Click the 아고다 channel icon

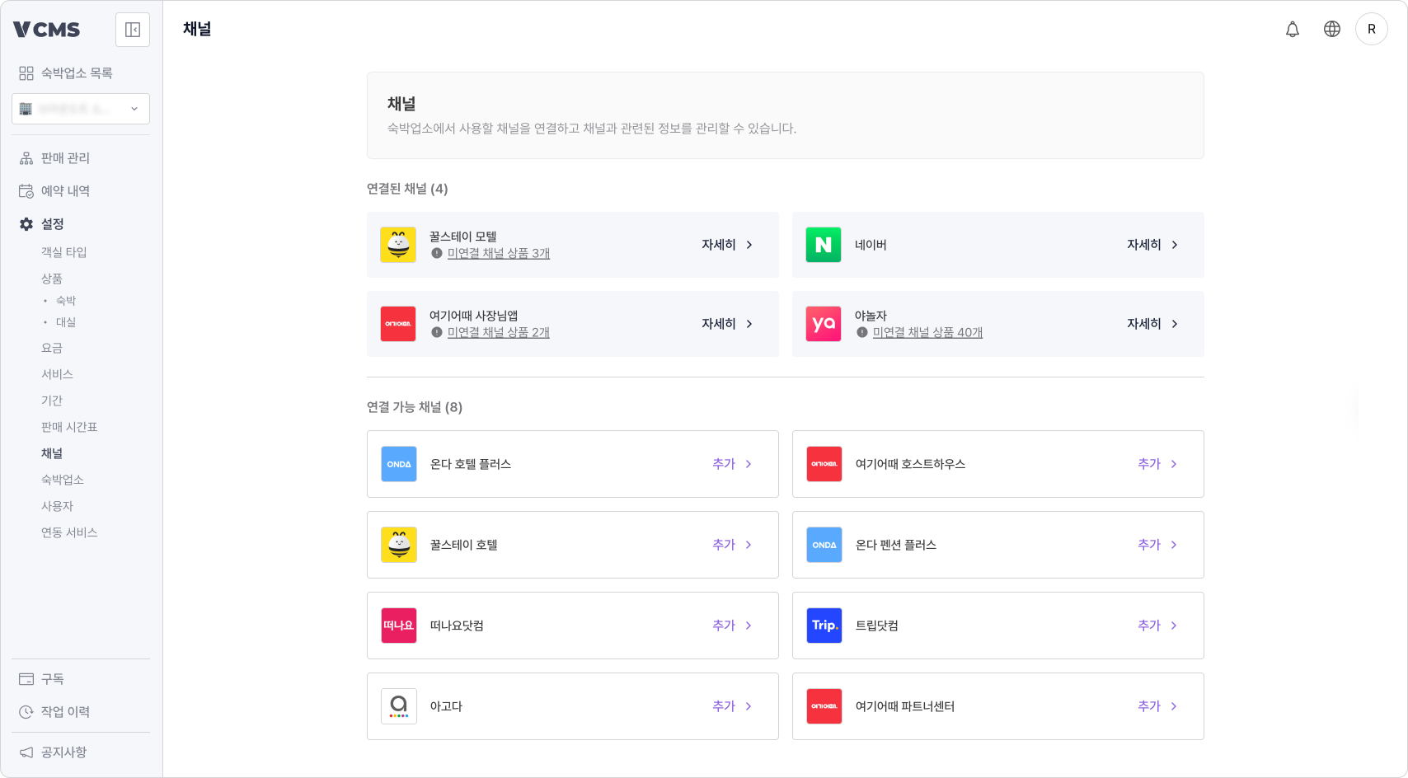398,706
